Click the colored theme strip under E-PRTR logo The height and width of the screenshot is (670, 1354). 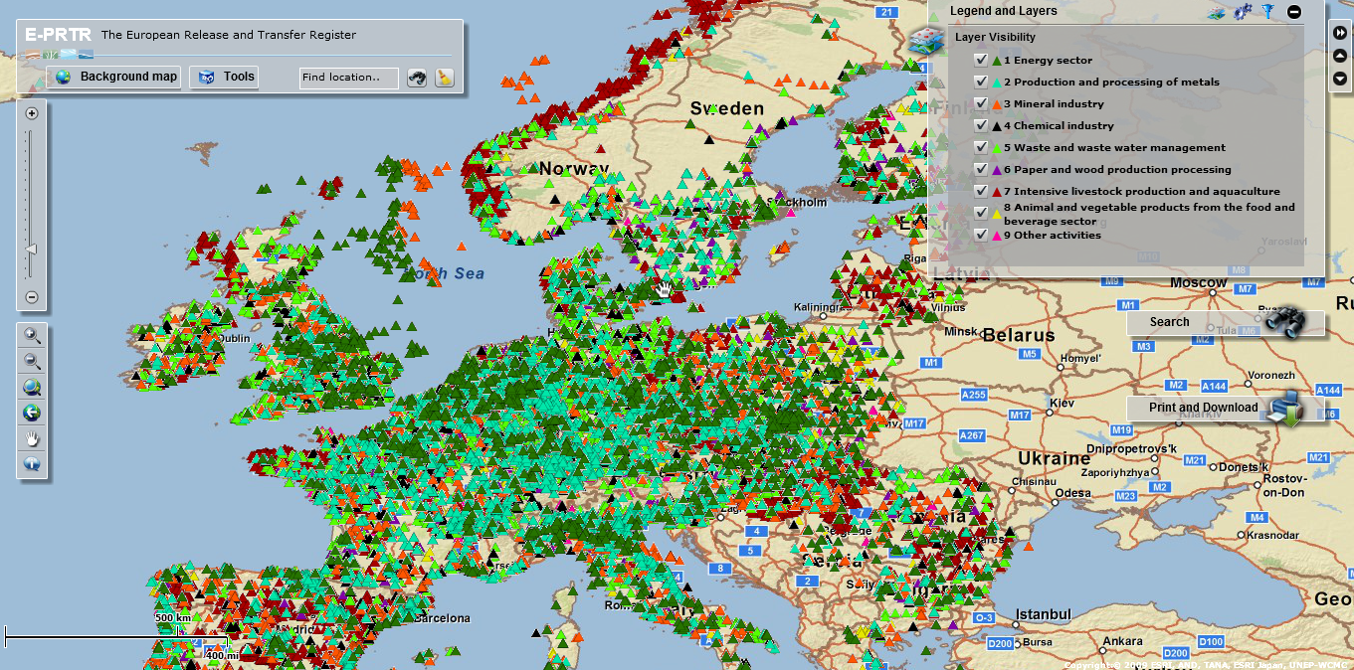60,53
